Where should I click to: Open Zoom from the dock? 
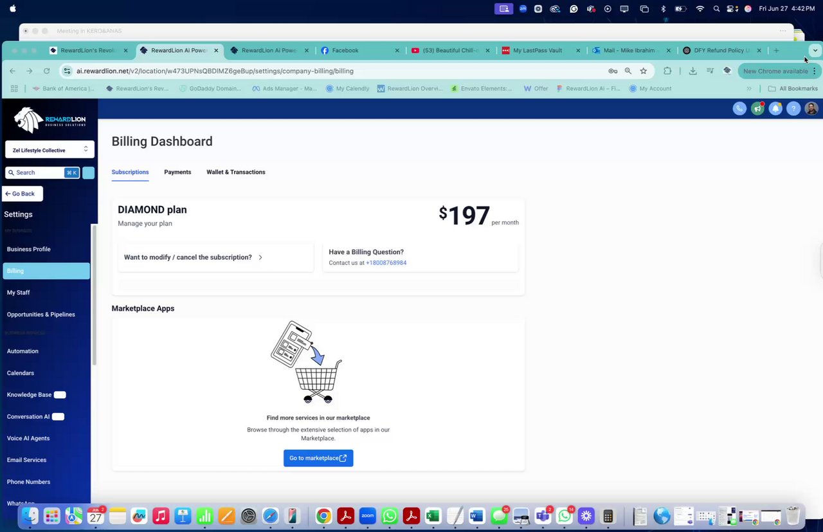(x=367, y=516)
